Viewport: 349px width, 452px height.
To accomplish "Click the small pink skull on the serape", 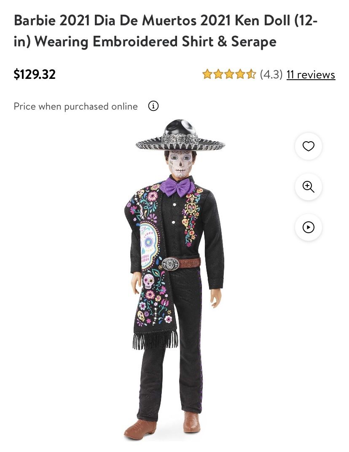I will click(148, 281).
